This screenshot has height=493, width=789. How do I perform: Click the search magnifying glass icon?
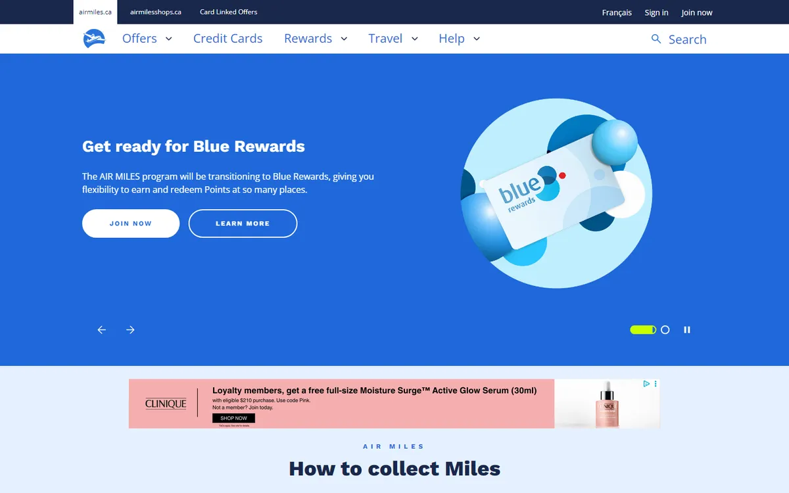pyautogui.click(x=656, y=39)
